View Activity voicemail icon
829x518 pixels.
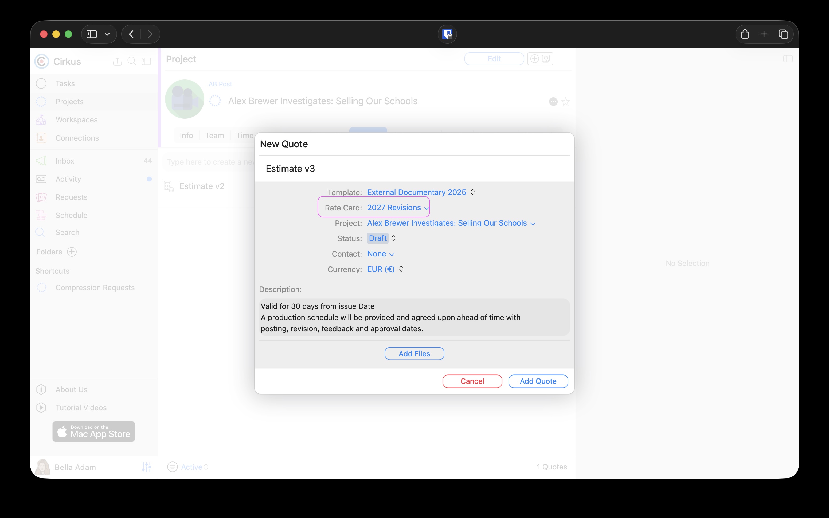(41, 179)
